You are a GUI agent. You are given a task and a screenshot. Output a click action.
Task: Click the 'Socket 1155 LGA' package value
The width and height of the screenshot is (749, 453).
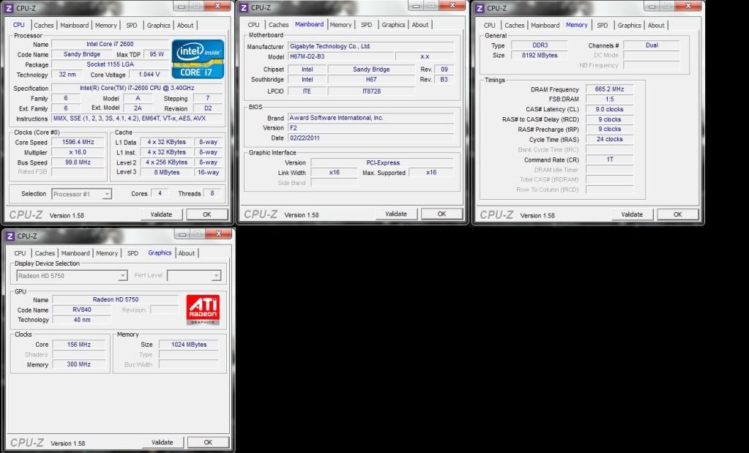110,64
